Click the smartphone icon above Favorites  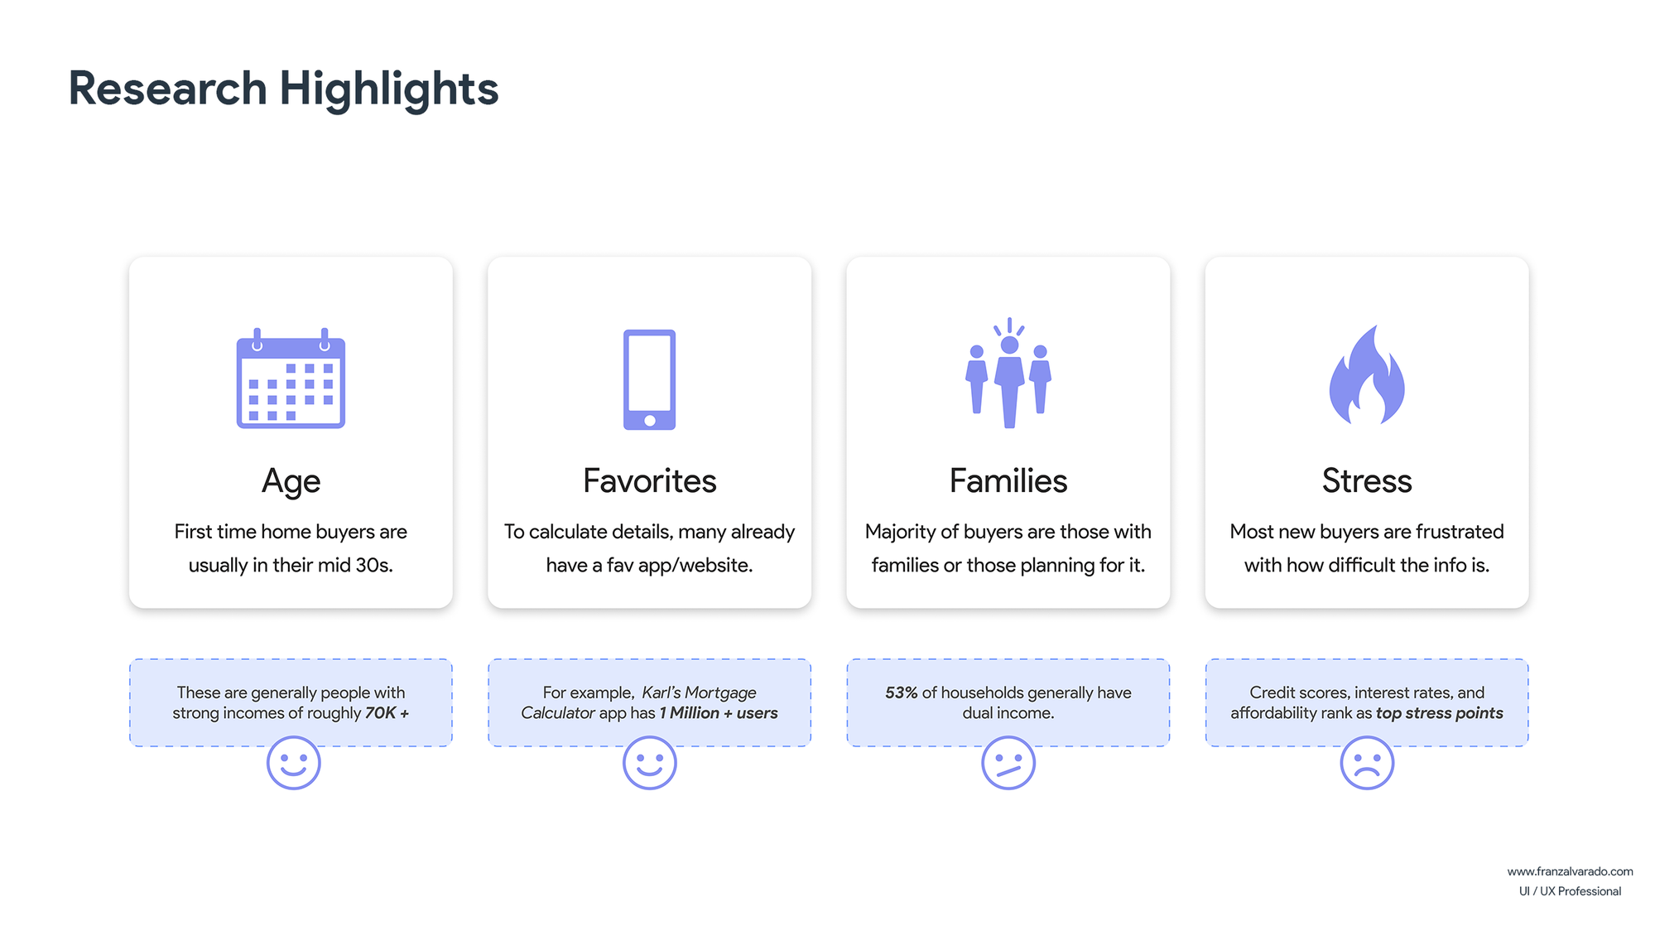(649, 379)
